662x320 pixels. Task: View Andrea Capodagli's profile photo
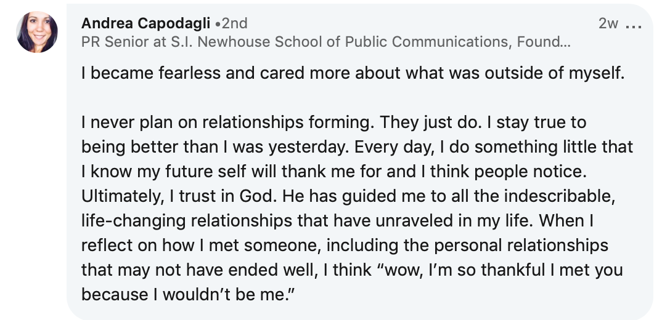coord(37,32)
